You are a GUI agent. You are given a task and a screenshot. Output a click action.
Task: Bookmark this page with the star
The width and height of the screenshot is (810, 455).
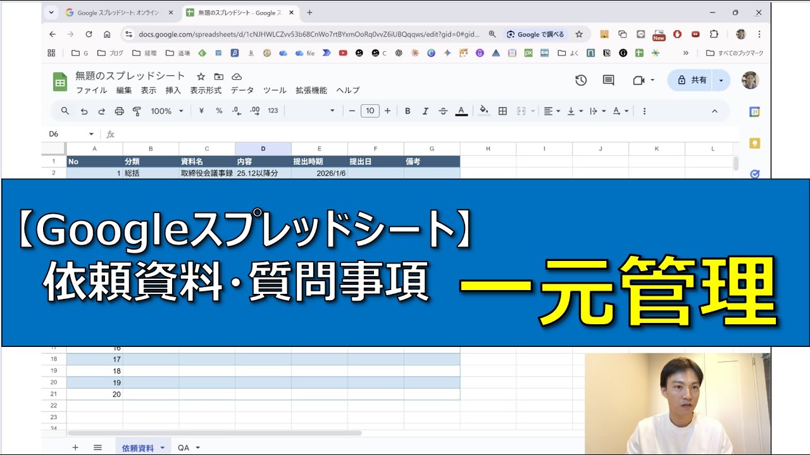[578, 34]
